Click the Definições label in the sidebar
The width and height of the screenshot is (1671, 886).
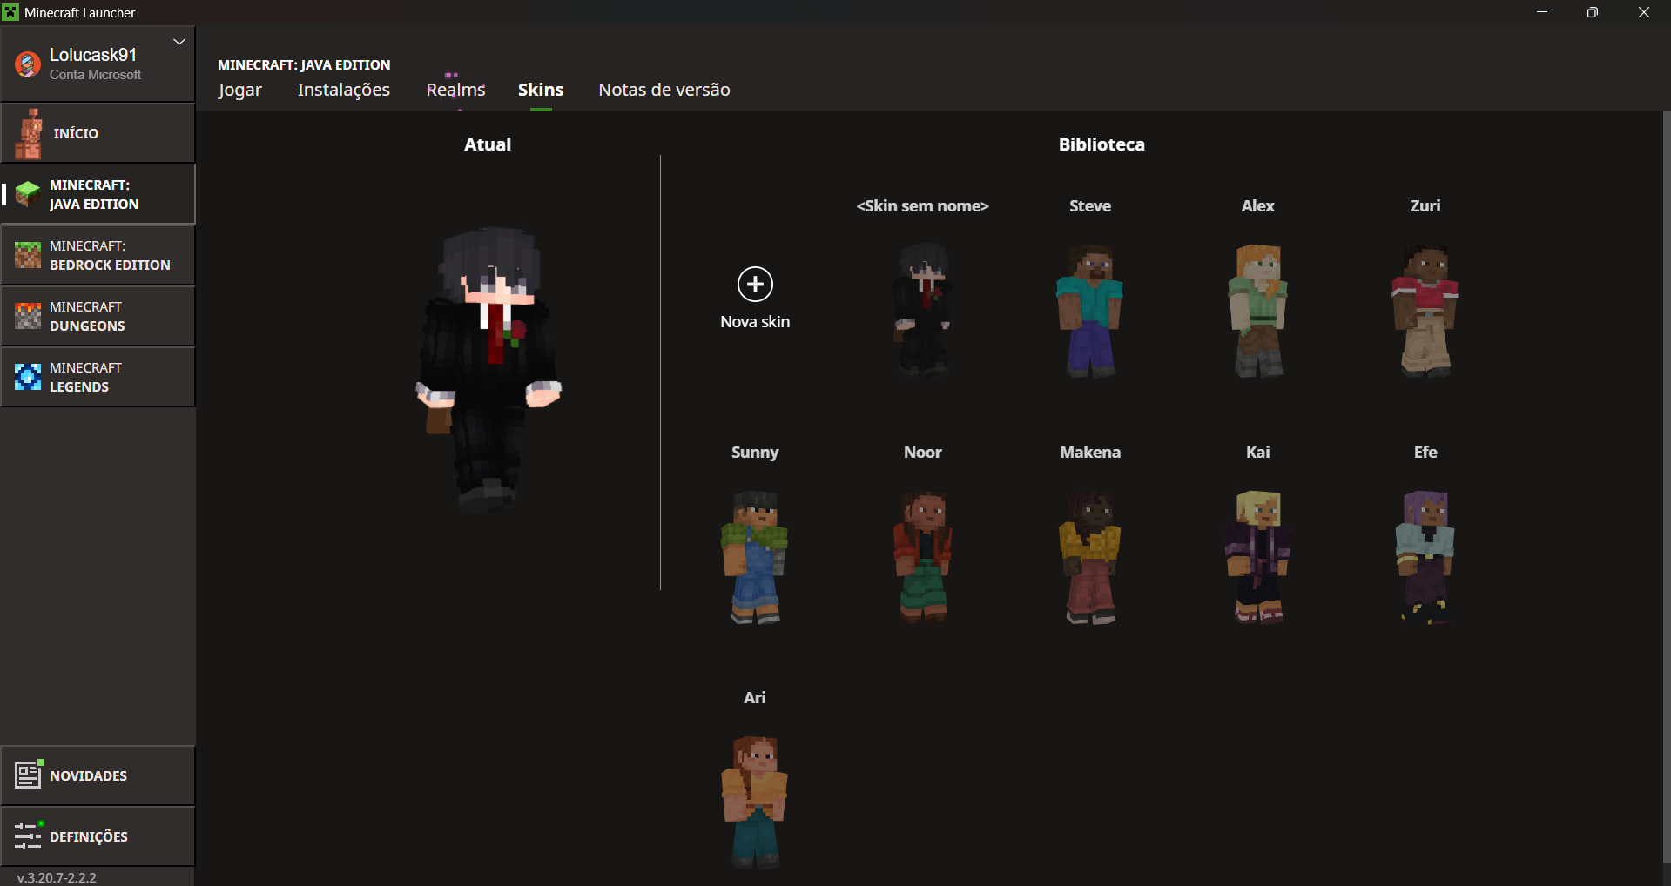(x=89, y=836)
